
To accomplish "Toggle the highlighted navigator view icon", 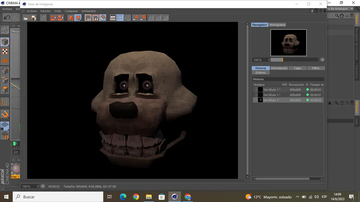I will pyautogui.click(x=103, y=18).
